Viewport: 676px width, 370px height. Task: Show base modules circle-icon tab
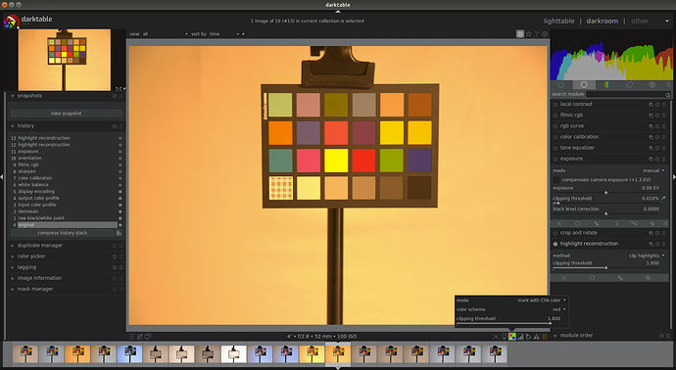pos(584,85)
